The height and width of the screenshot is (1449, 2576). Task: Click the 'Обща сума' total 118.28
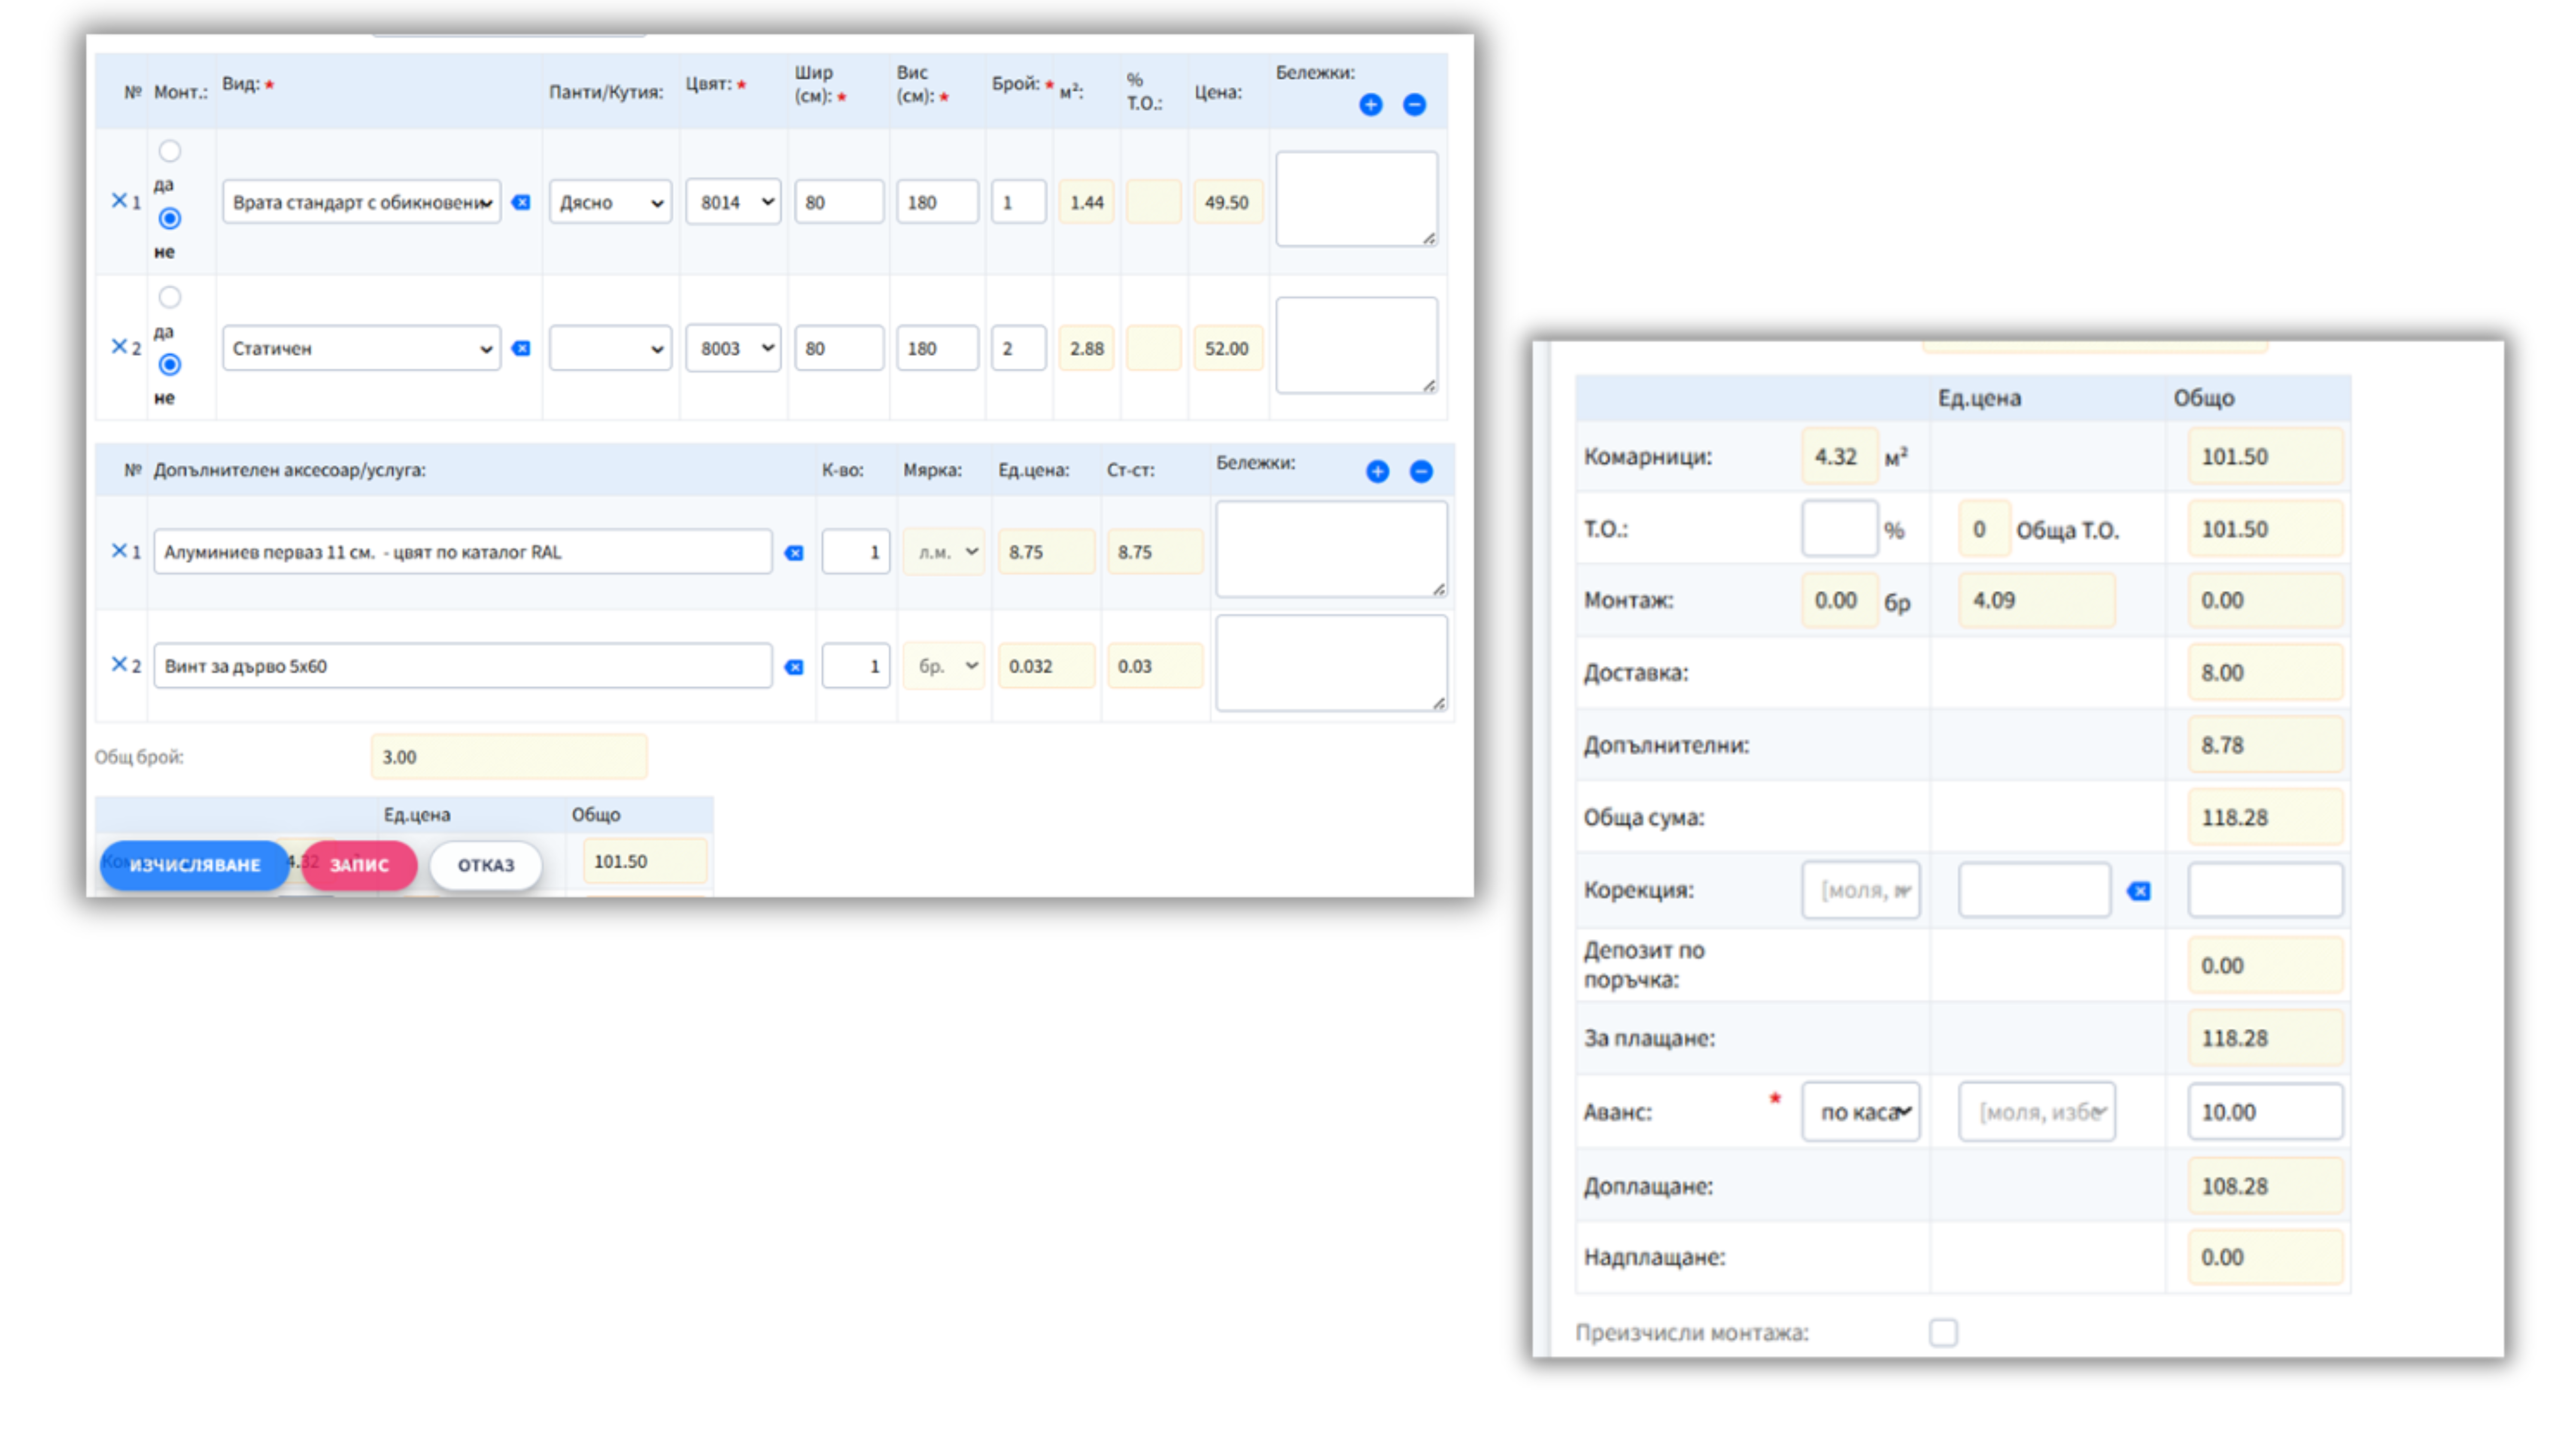tap(2265, 817)
